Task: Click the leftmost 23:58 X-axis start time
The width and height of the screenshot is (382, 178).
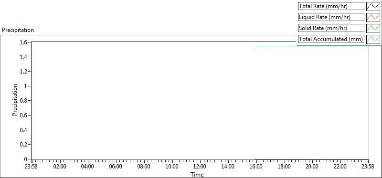Action: point(32,167)
